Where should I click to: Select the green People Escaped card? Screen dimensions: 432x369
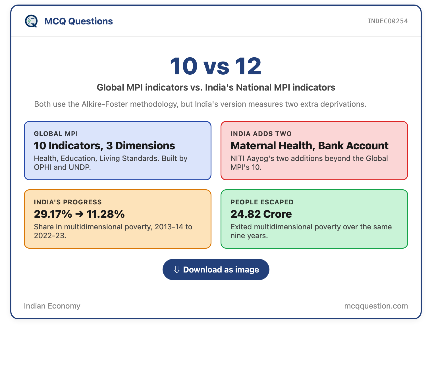tap(314, 219)
